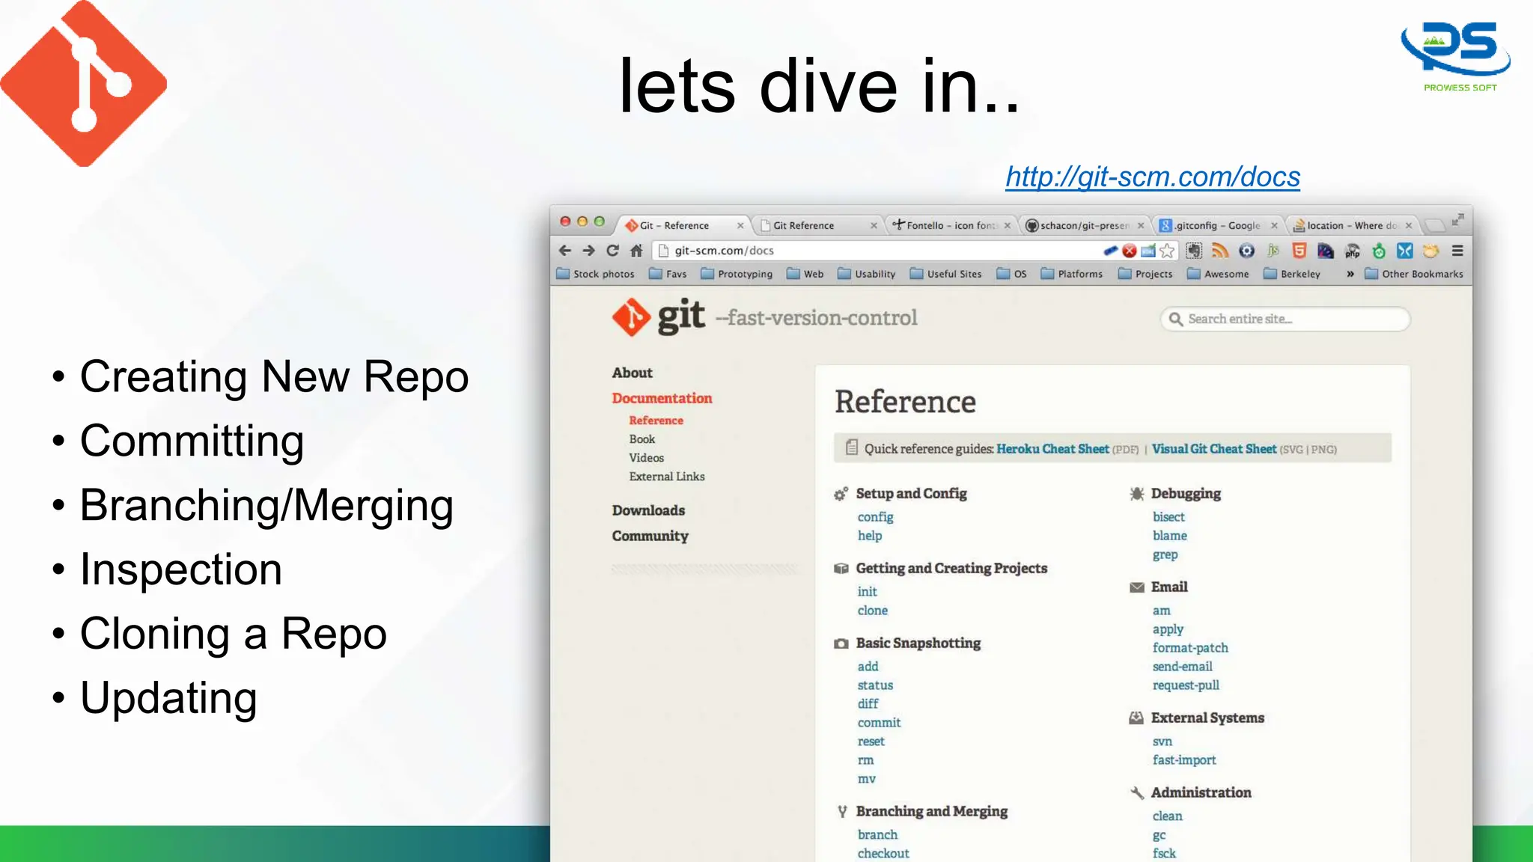Go to the browser home icon

pos(636,251)
